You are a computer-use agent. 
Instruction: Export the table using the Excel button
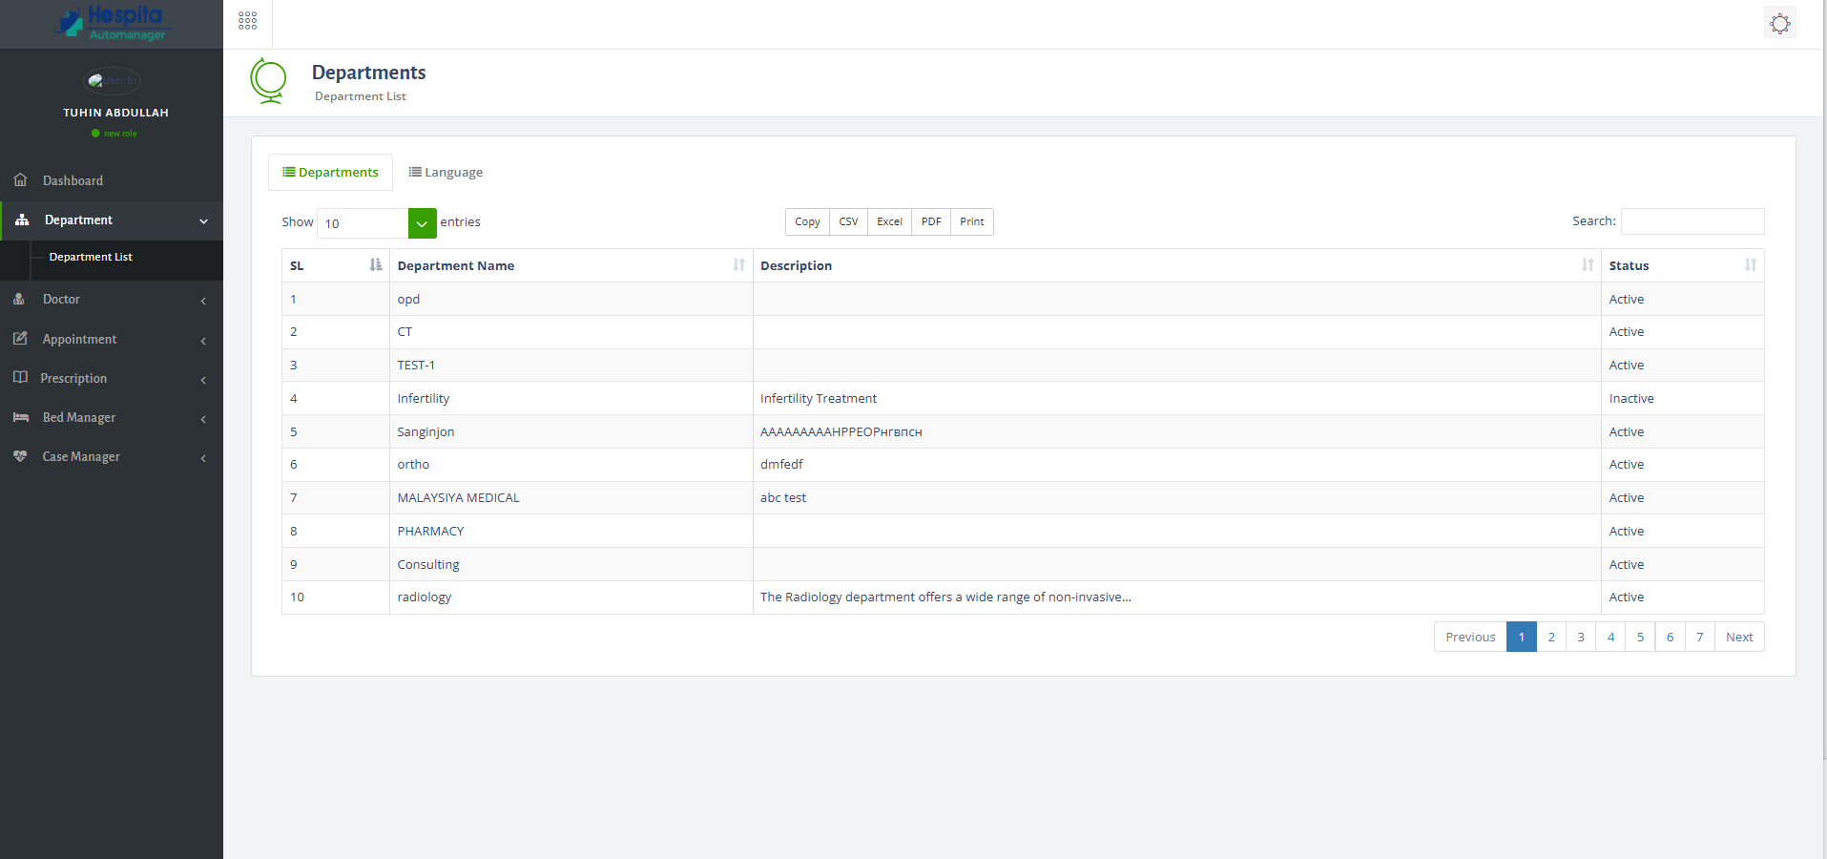pyautogui.click(x=887, y=220)
